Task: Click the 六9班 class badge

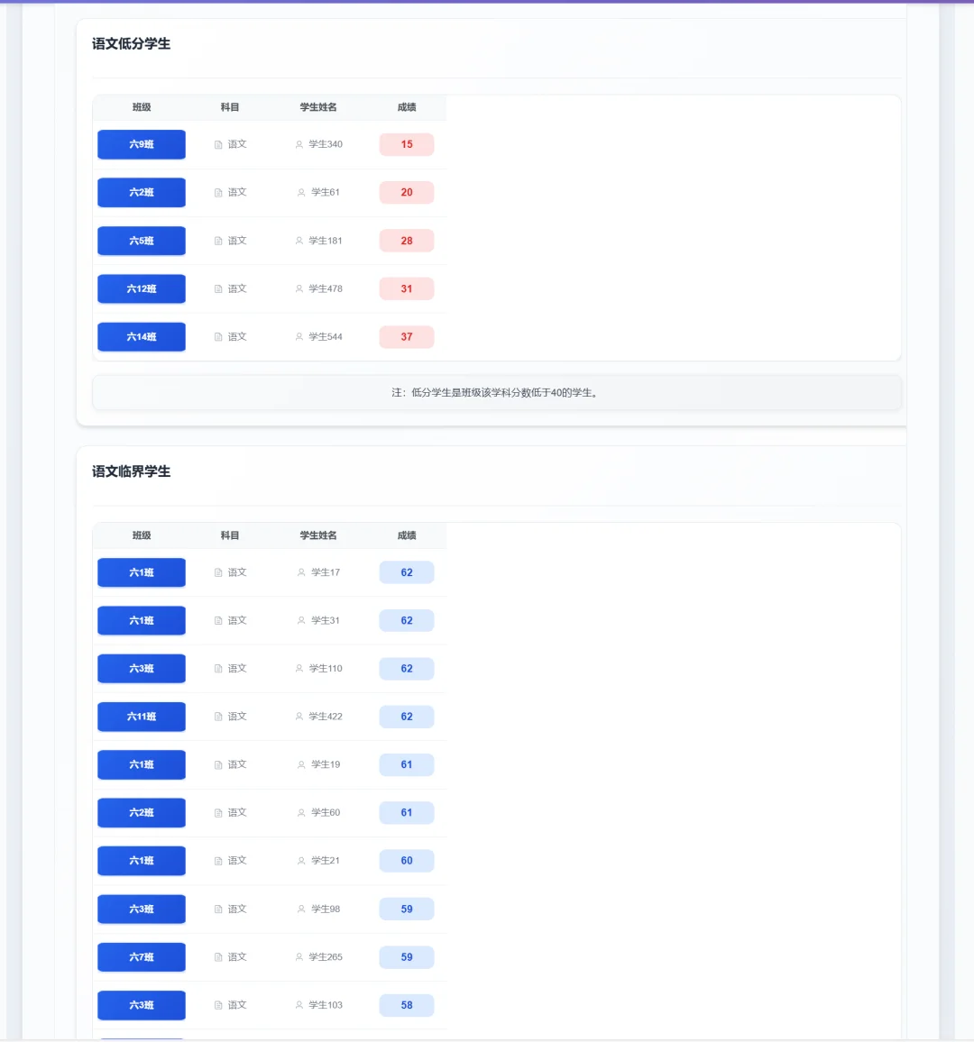Action: (141, 144)
